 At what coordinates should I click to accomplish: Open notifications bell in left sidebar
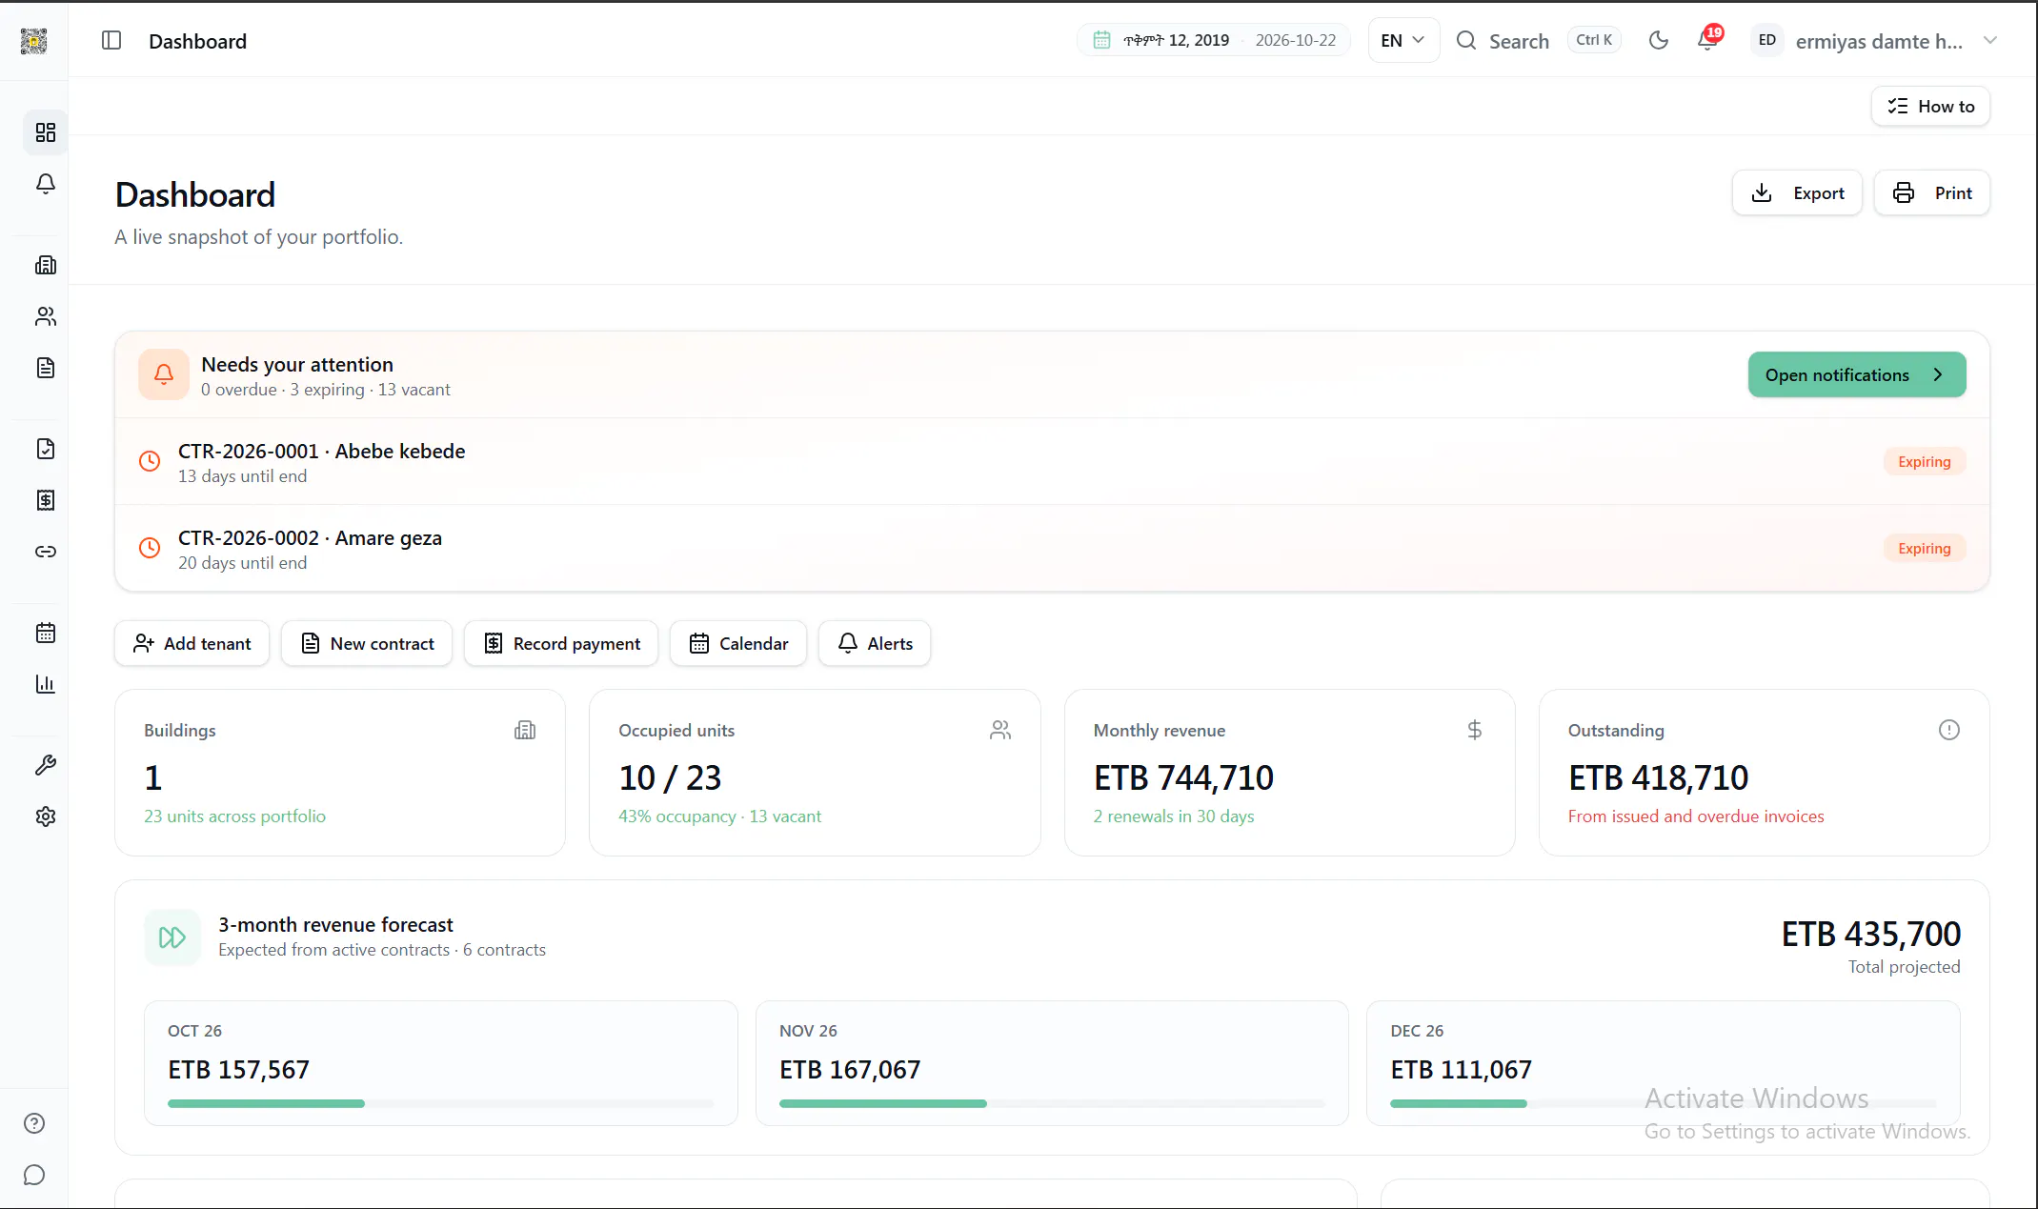46,184
